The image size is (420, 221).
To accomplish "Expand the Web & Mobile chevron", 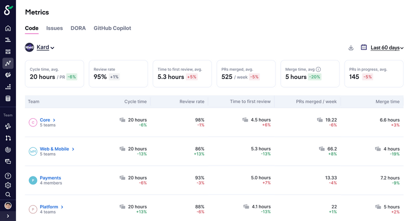I will (73, 149).
